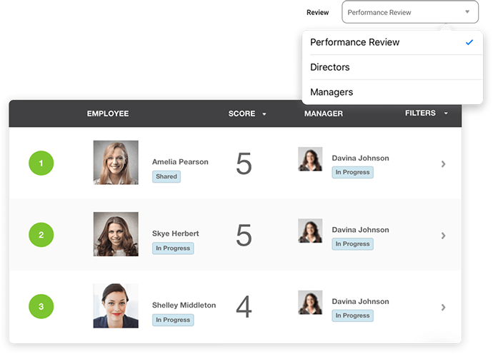Viewport: 493px width, 354px height.
Task: Click the EMPLOYEE column header
Action: (108, 113)
